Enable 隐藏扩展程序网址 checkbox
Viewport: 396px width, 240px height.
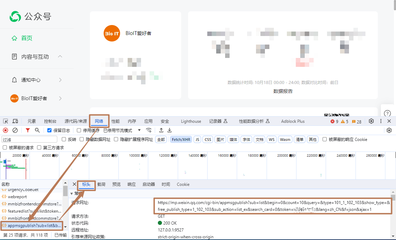pyautogui.click(x=116, y=139)
